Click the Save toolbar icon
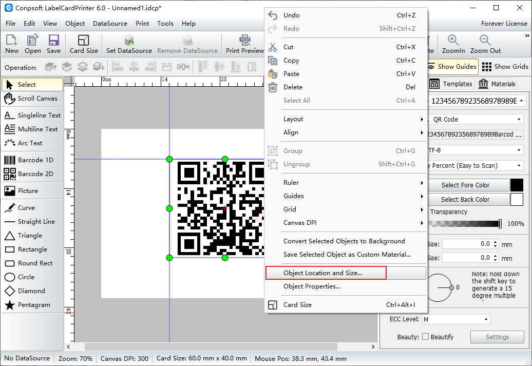Image resolution: width=532 pixels, height=366 pixels. tap(53, 44)
